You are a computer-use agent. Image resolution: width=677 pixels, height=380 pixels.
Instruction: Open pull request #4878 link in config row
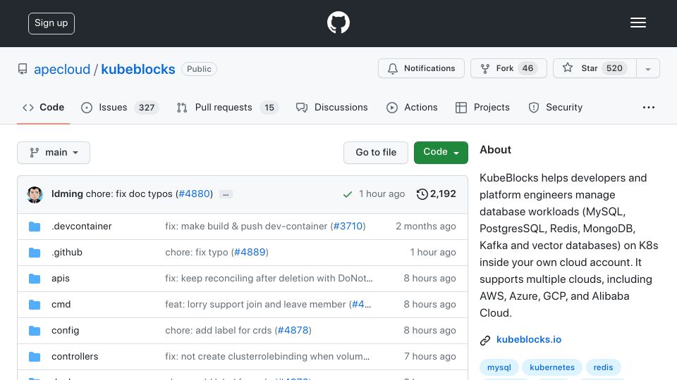coord(293,331)
